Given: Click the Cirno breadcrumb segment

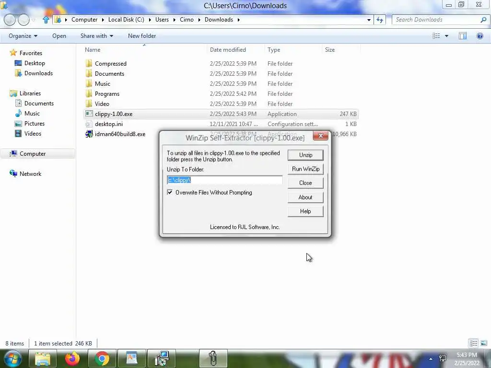Looking at the screenshot, I should [x=187, y=20].
